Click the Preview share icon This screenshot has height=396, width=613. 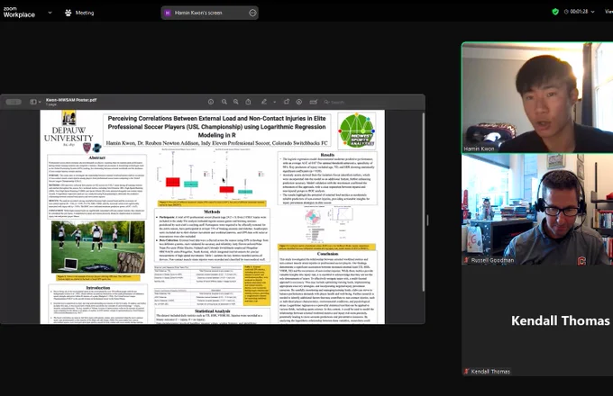point(248,102)
